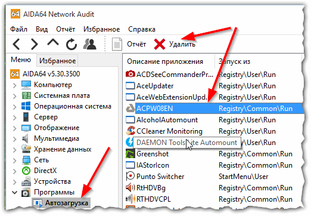Click the Punto Switcher icon
Screen dimensions: 311x216
(x=130, y=176)
